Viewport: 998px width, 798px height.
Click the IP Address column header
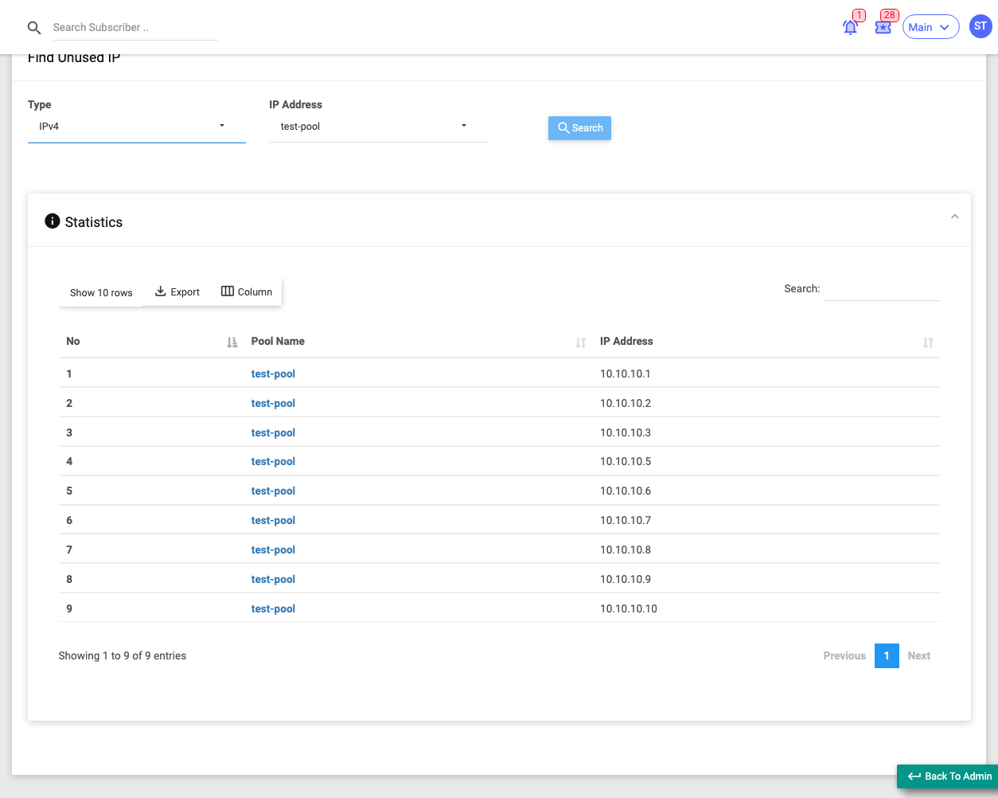click(626, 341)
